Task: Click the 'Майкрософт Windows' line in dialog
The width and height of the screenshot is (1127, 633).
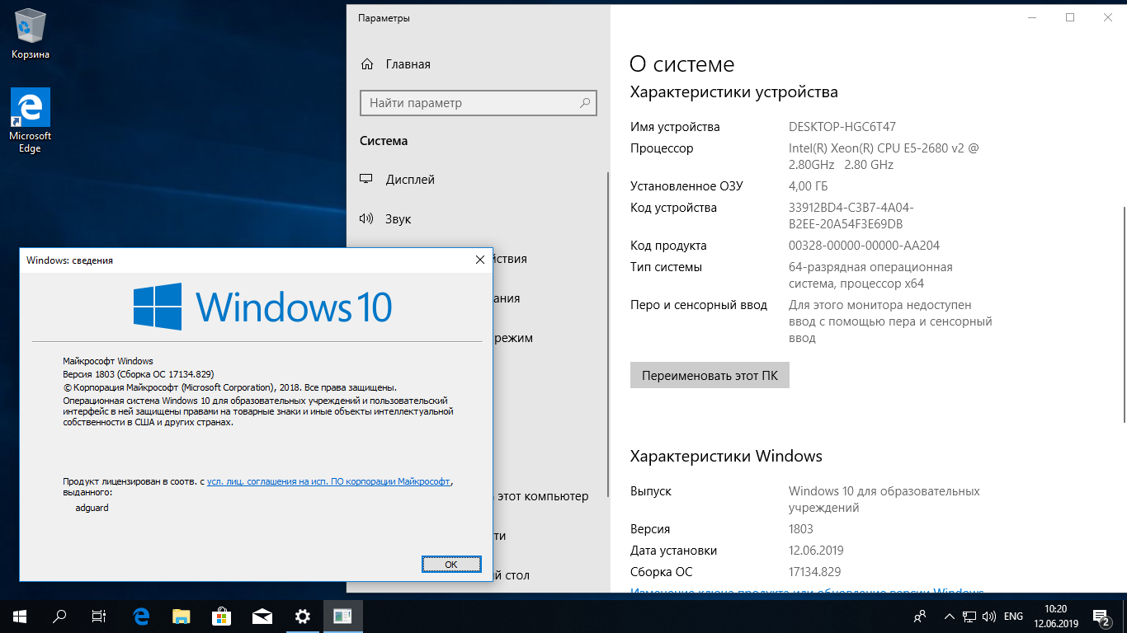Action: click(108, 361)
